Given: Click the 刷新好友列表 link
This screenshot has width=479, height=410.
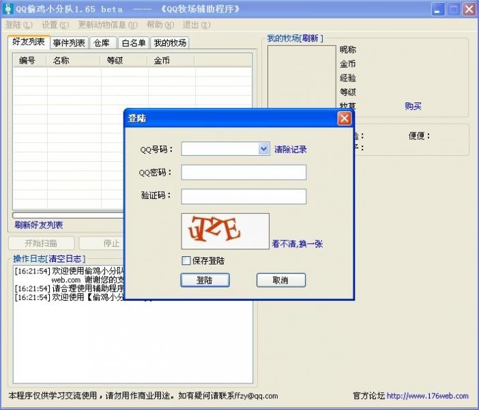Looking at the screenshot, I should point(38,225).
